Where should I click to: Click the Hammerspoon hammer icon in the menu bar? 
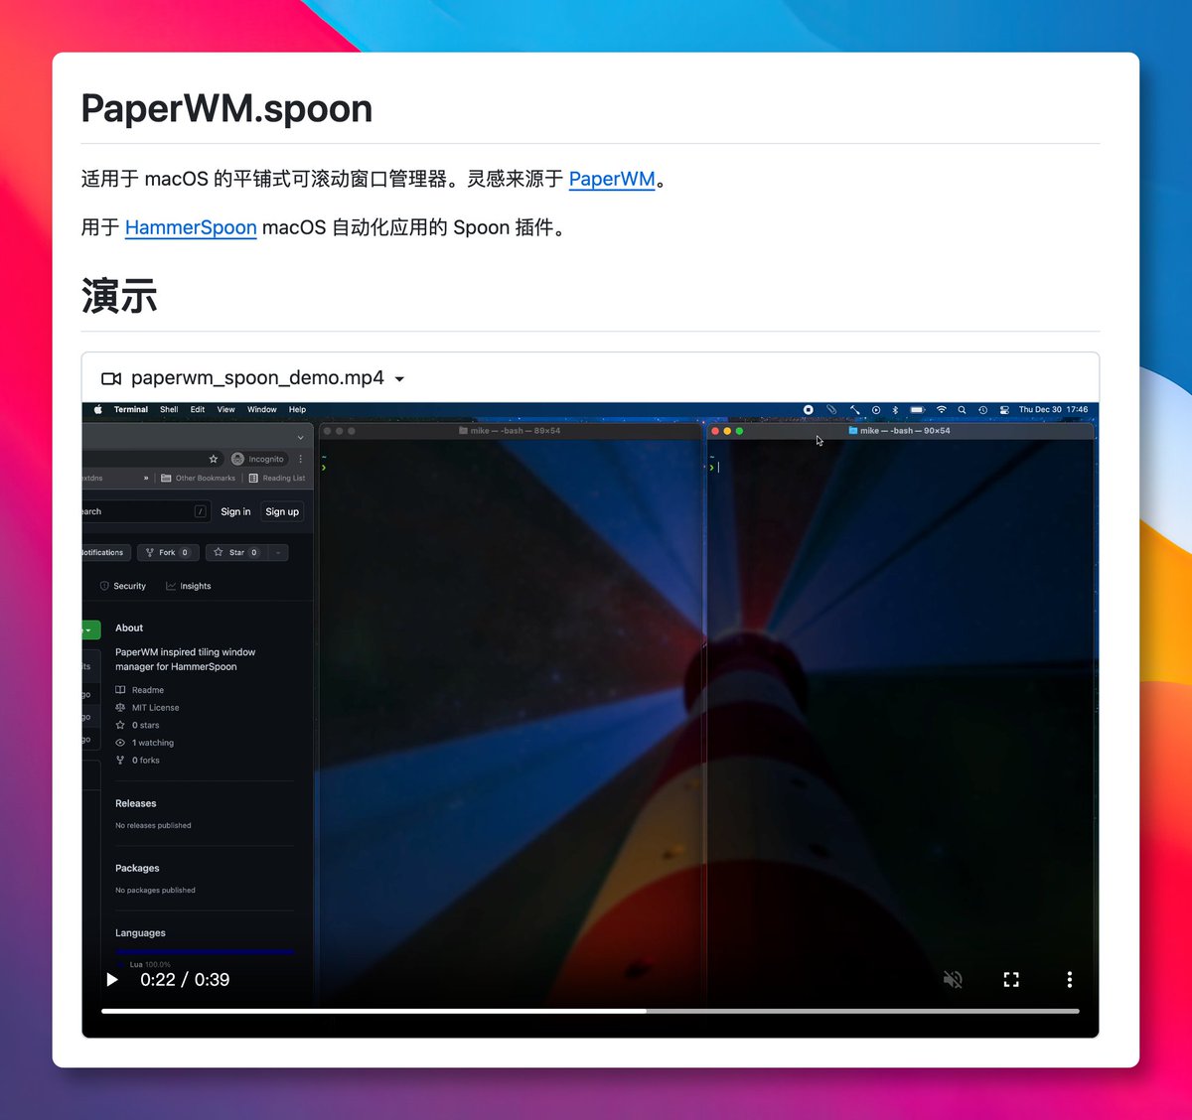(854, 409)
